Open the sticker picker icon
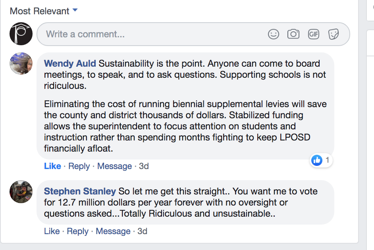The image size is (374, 250). coord(334,34)
